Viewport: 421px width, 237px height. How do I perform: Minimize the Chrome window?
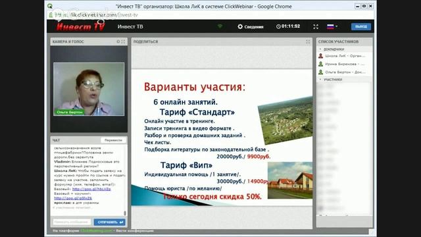[x=357, y=6]
